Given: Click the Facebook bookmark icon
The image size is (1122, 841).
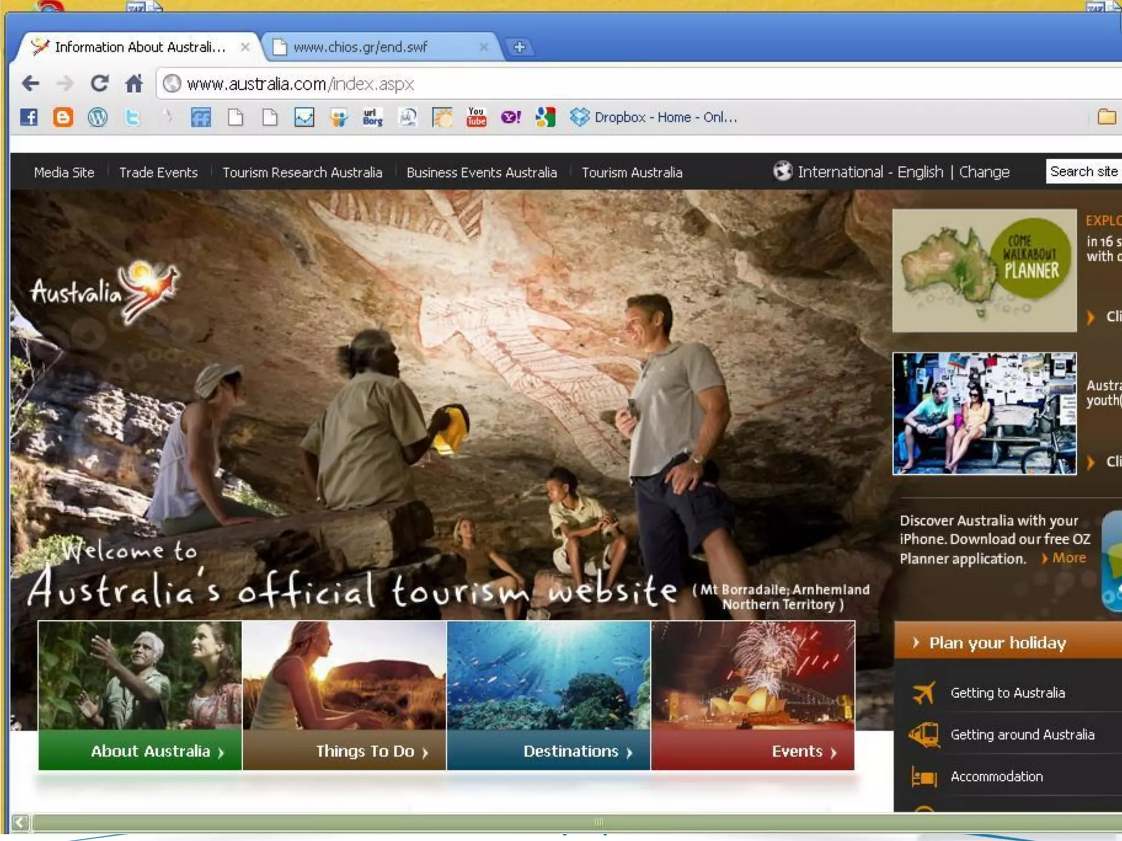Looking at the screenshot, I should tap(29, 117).
